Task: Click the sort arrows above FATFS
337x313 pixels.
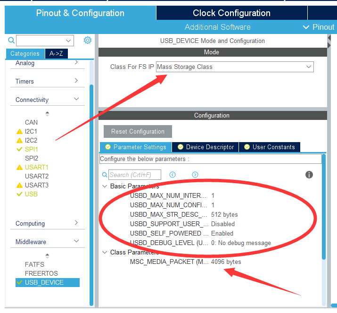Action: [47, 256]
